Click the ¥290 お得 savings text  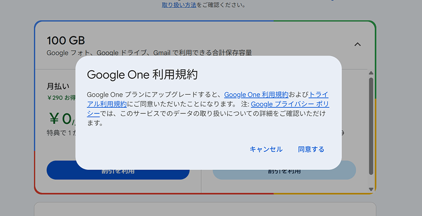click(x=60, y=98)
